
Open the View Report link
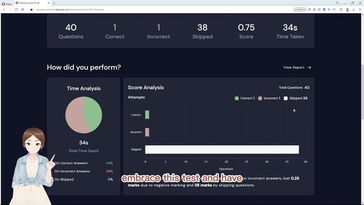point(293,67)
